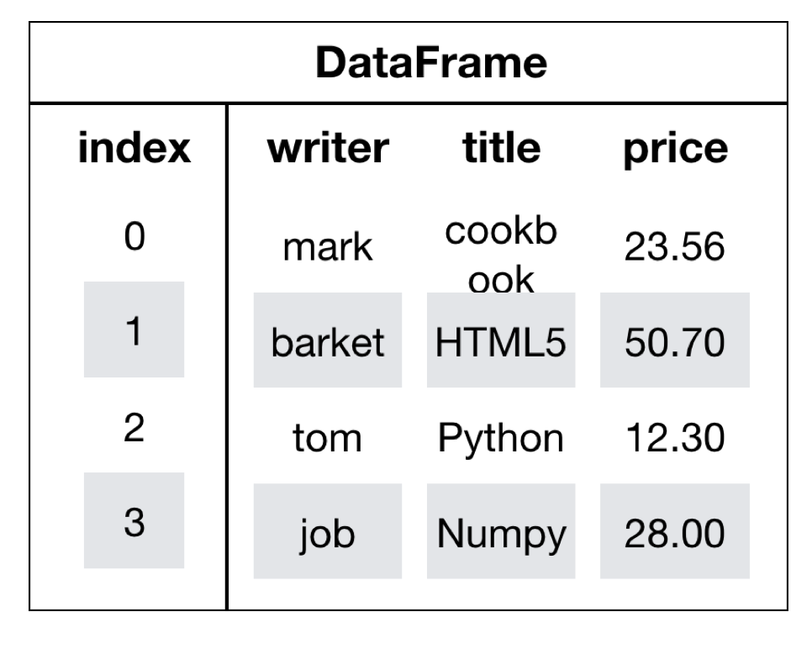Select index cell 2
Viewport: 812px width, 649px height.
(134, 427)
